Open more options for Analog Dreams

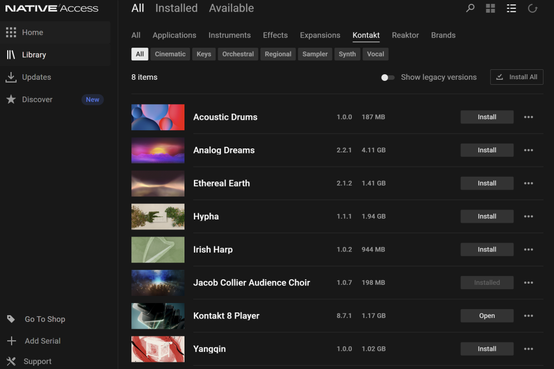[529, 150]
